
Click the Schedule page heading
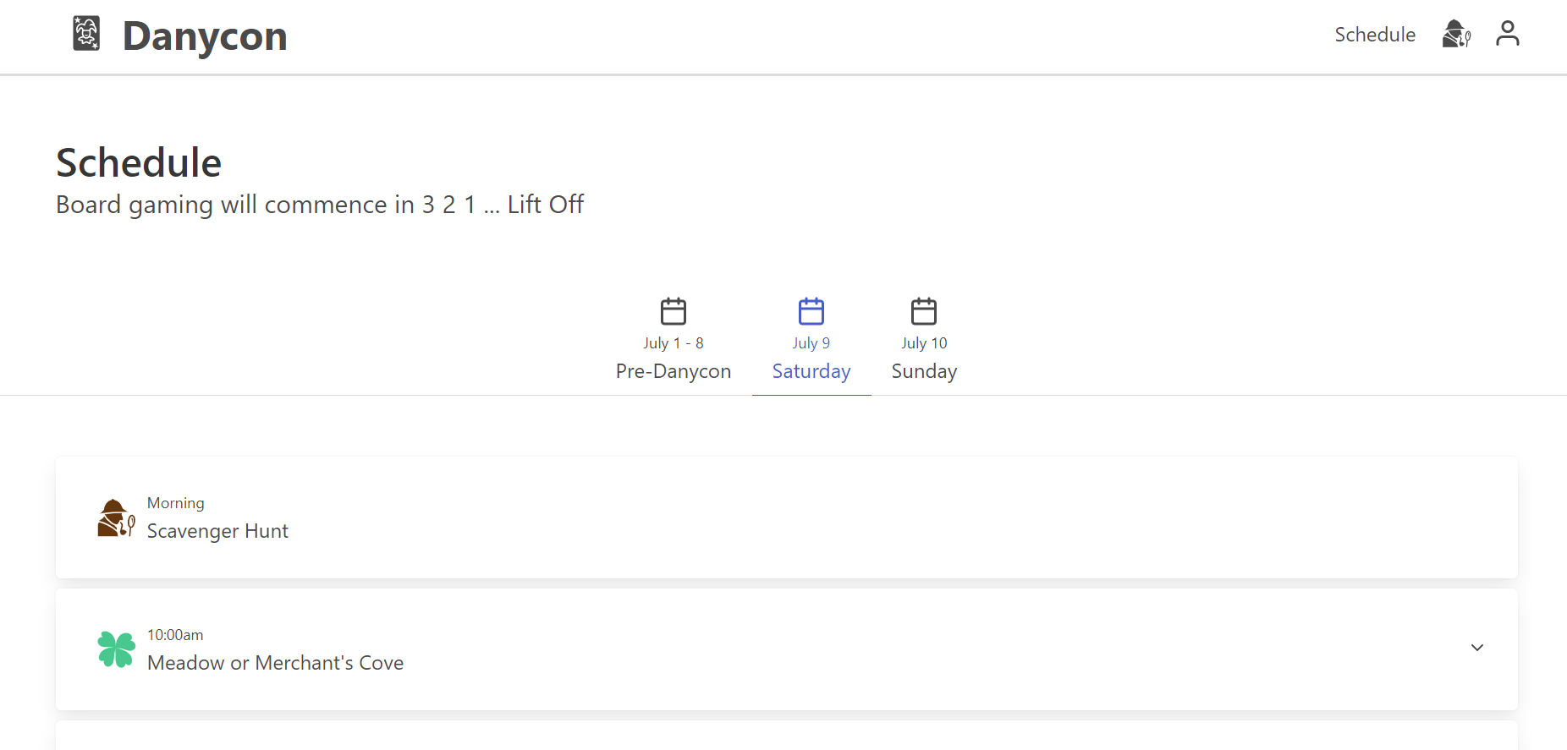139,162
